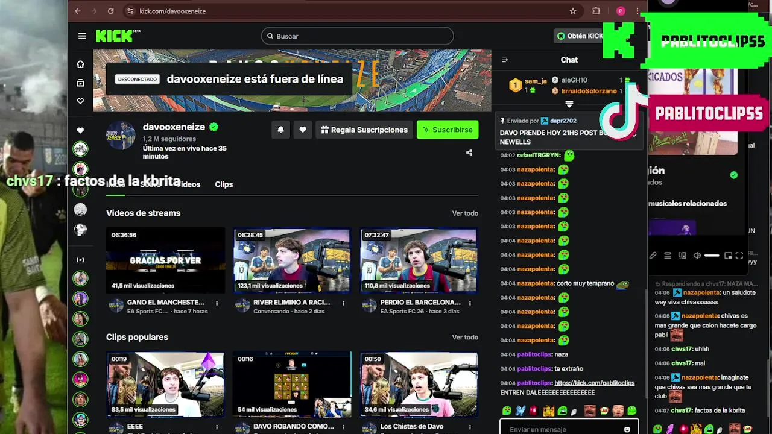Screen dimensions: 772x434
Task: Open site information icon beside the URL
Action: (x=130, y=11)
